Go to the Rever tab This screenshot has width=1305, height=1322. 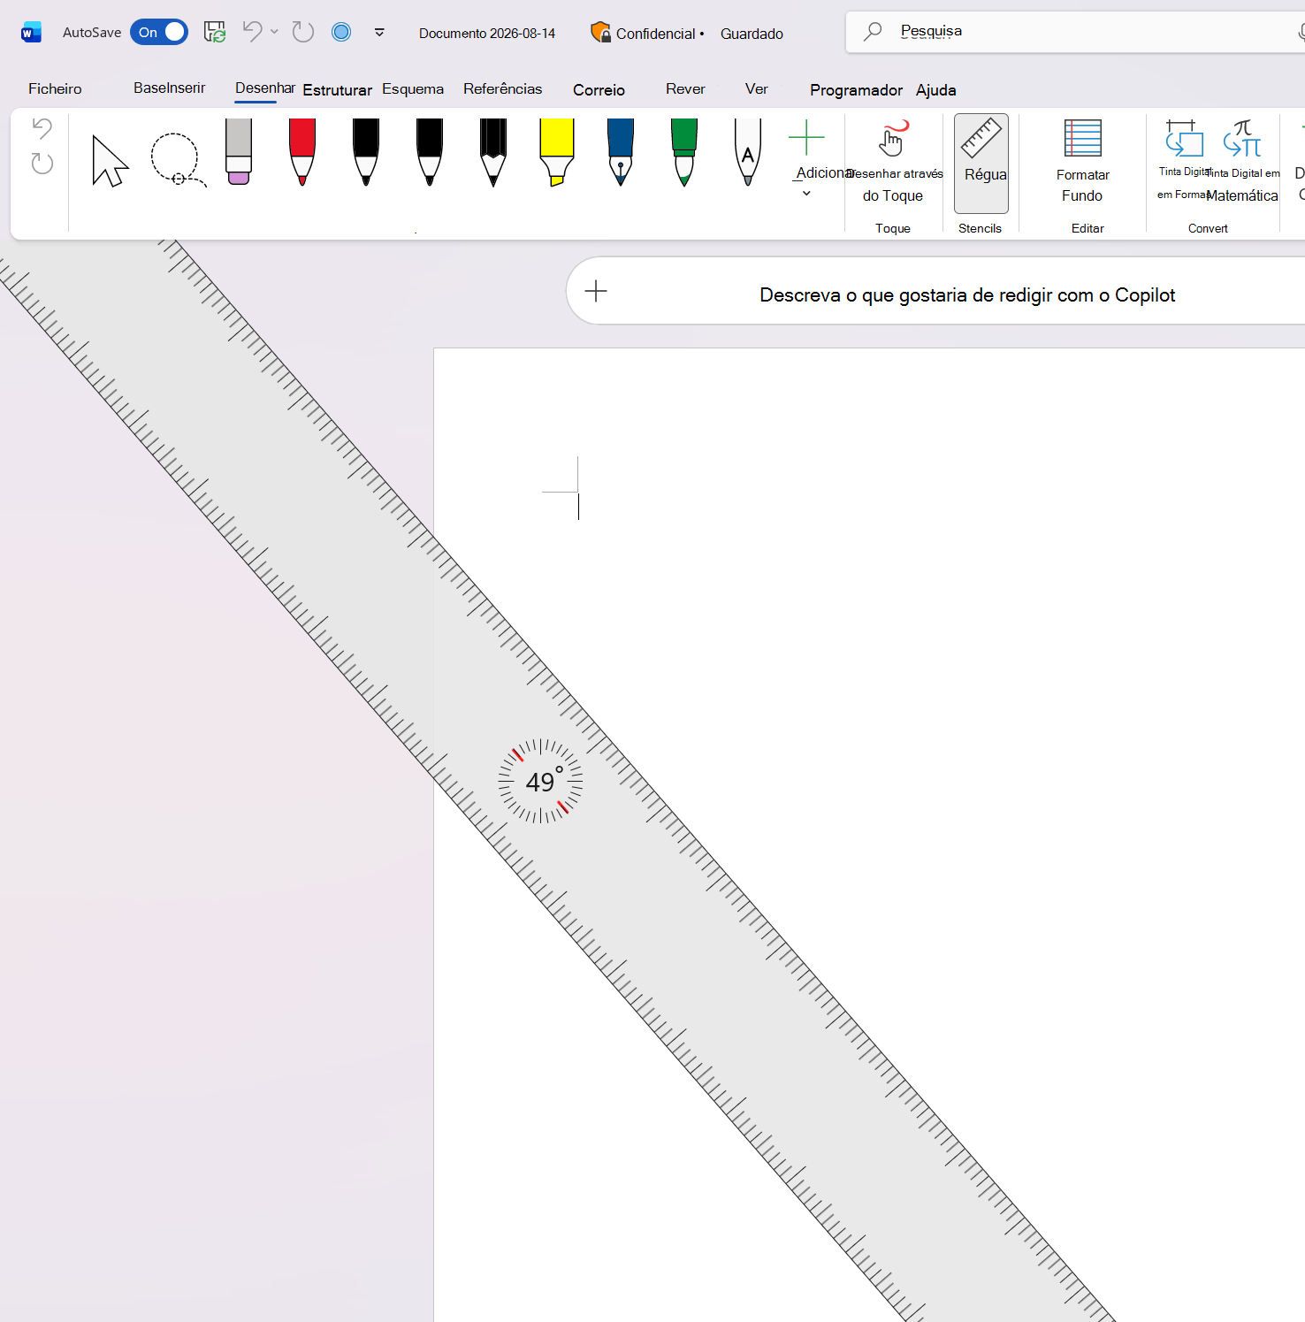pos(685,88)
